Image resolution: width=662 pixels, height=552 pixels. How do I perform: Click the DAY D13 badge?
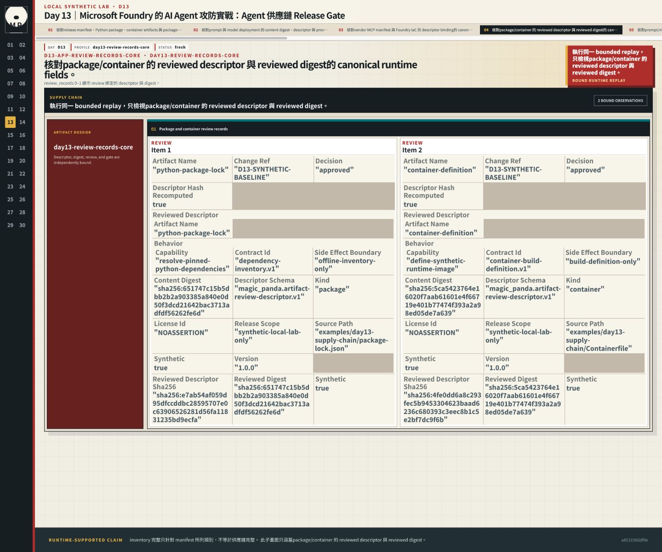point(57,47)
